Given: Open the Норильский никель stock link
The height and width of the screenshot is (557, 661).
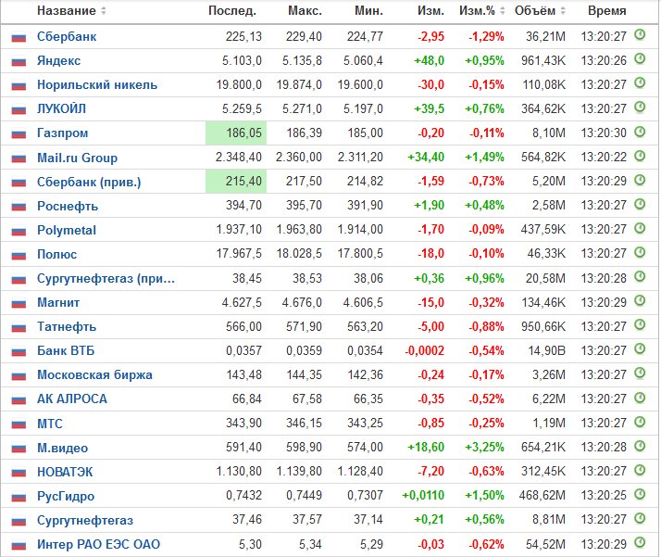Looking at the screenshot, I should click(x=97, y=85).
